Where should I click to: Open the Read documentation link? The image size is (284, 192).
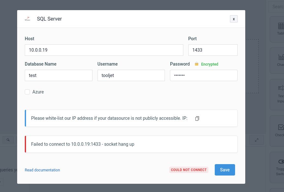coord(42,170)
